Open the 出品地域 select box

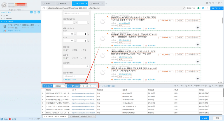point(76,67)
